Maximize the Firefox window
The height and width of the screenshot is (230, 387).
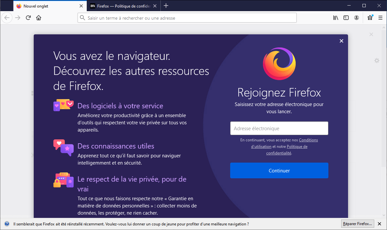364,6
